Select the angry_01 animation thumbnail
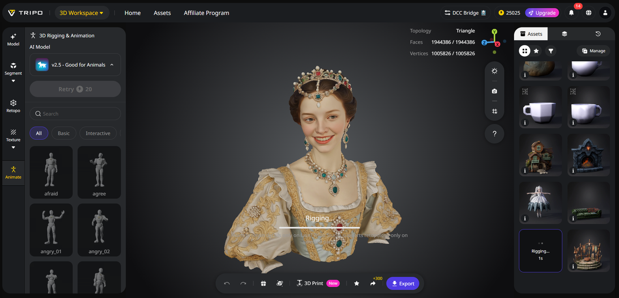619x298 pixels. (51, 230)
